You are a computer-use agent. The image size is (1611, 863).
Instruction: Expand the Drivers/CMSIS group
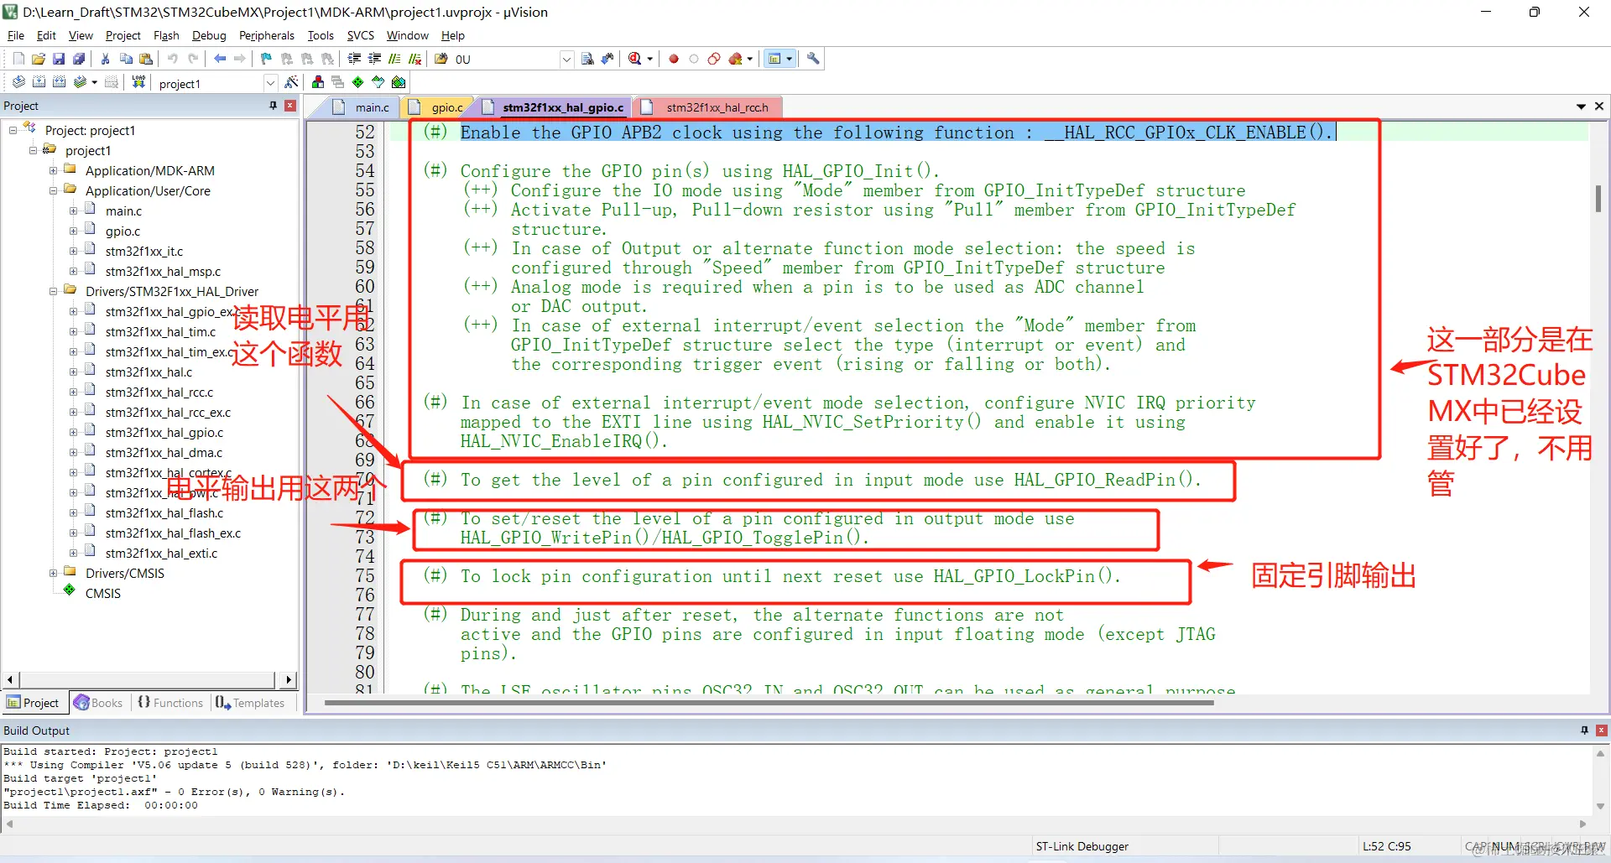(53, 574)
